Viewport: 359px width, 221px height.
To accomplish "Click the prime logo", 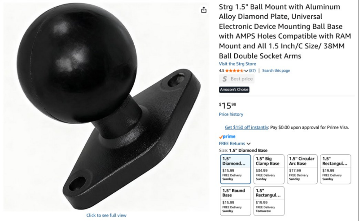I will click(x=227, y=137).
